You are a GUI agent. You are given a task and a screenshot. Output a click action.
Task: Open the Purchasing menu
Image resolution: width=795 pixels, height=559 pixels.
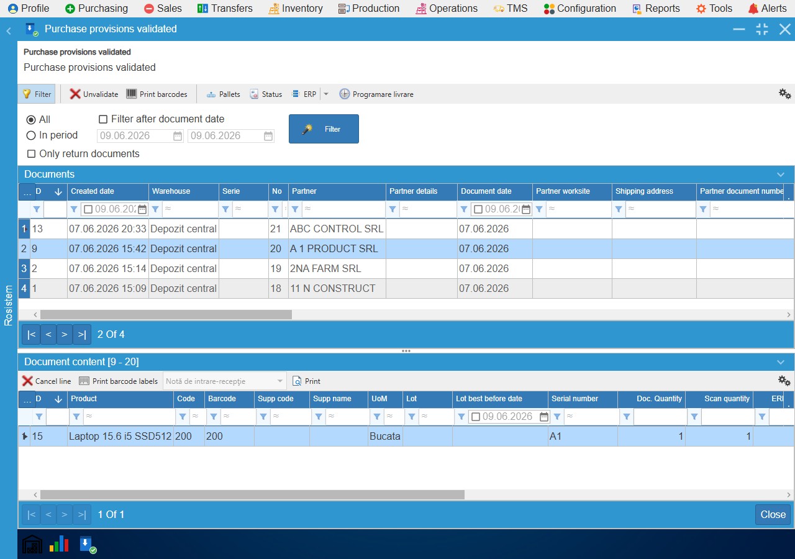pos(96,8)
